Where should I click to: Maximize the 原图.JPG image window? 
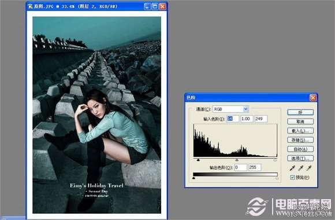[x=155, y=6]
